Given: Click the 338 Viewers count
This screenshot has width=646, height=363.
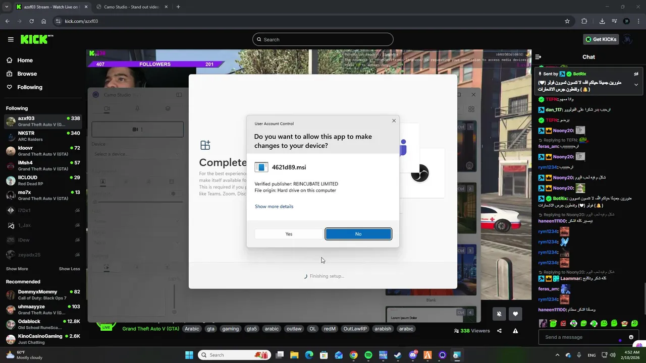Looking at the screenshot, I should click(x=472, y=331).
